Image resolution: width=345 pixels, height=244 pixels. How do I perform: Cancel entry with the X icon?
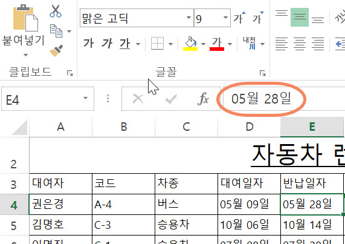[138, 99]
